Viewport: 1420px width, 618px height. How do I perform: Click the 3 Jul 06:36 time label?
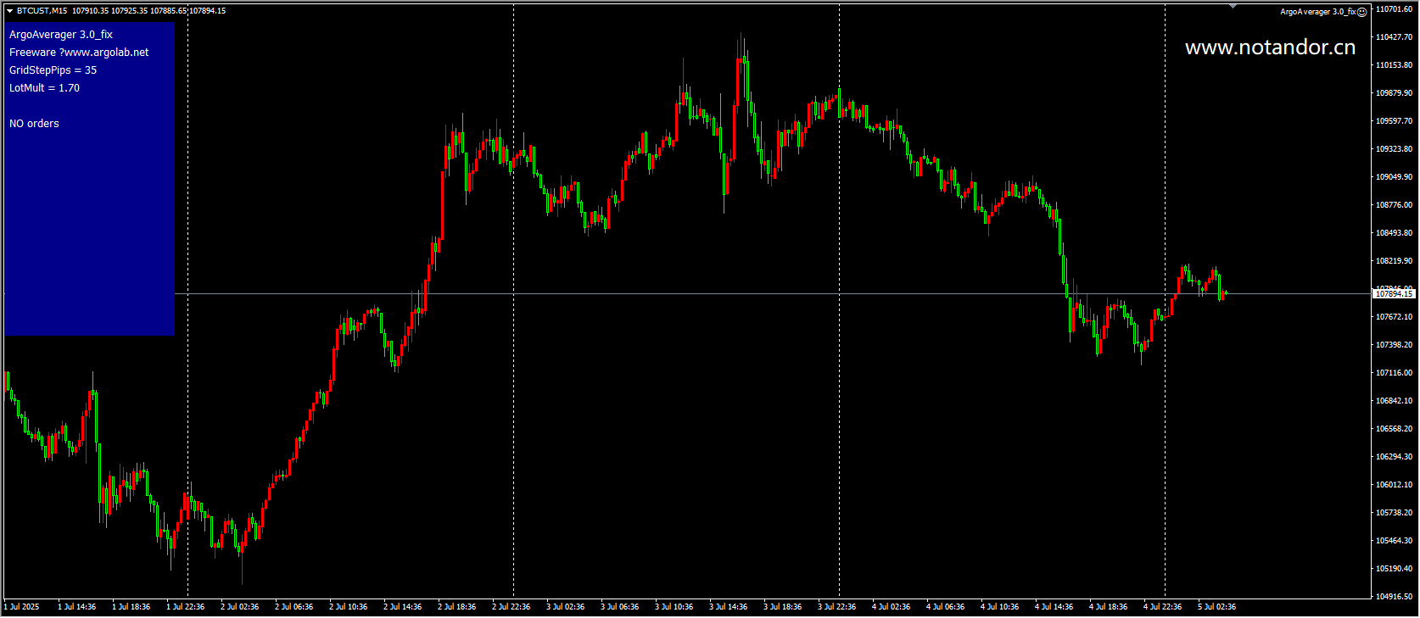pos(619,607)
